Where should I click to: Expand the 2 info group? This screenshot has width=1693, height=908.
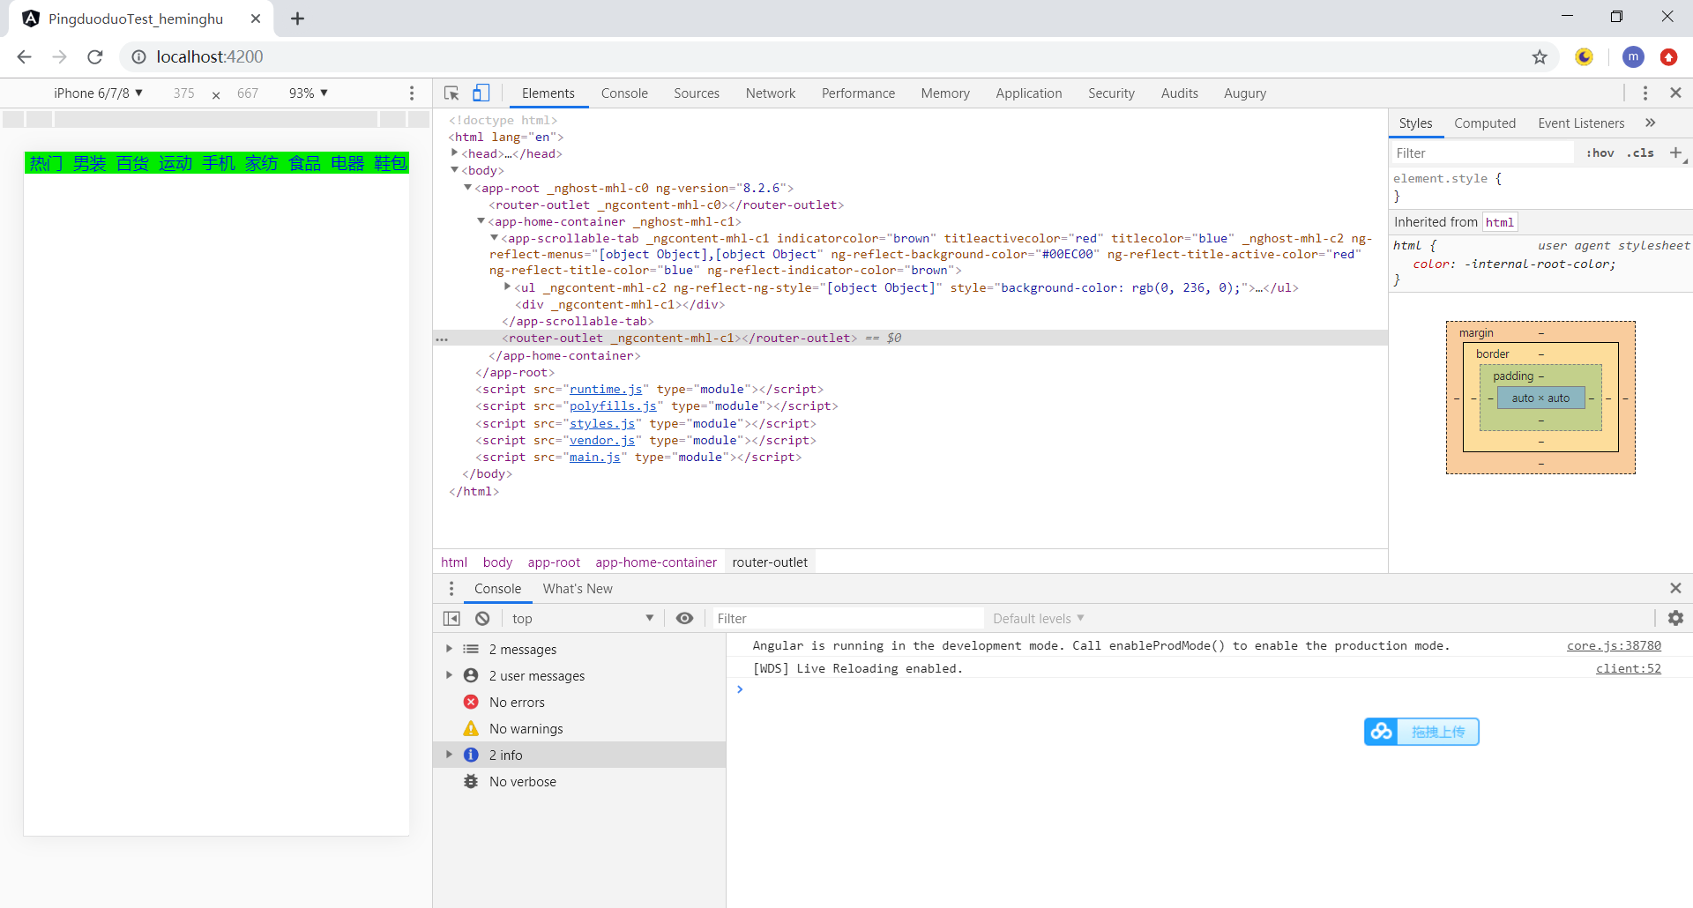tap(449, 755)
